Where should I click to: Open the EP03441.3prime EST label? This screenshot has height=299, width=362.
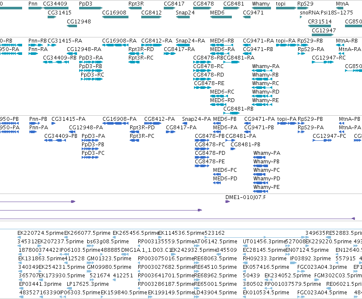point(40,284)
